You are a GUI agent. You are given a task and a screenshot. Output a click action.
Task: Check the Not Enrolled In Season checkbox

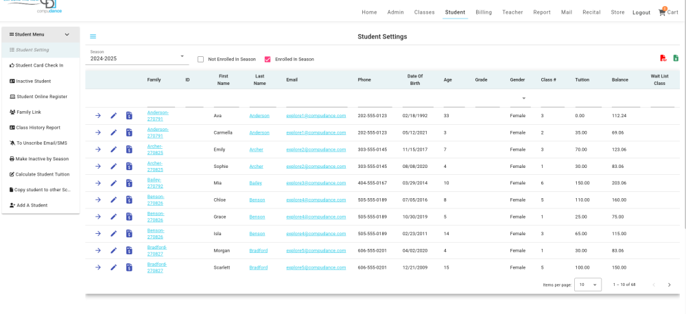click(200, 59)
